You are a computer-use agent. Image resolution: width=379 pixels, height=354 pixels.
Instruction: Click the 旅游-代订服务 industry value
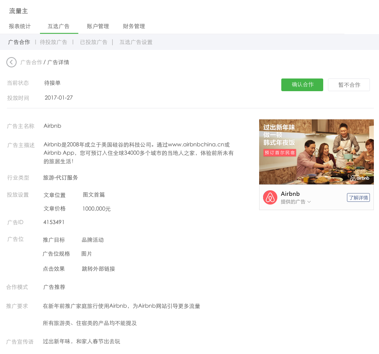click(x=61, y=178)
